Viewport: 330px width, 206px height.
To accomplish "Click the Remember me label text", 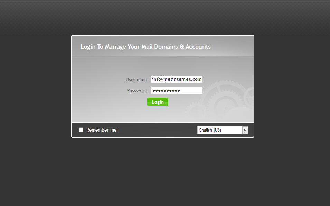I will (x=101, y=130).
